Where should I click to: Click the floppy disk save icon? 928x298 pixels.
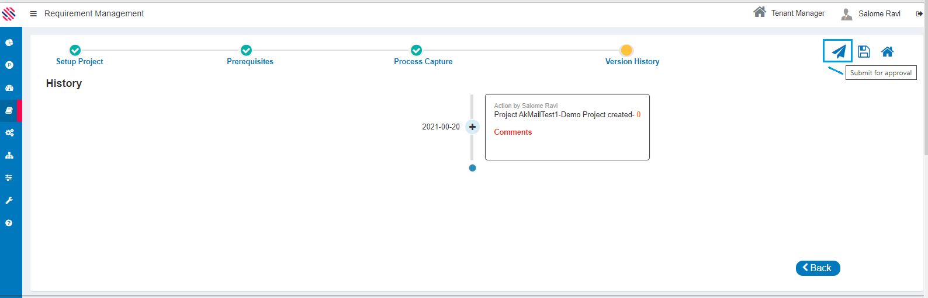pyautogui.click(x=864, y=51)
